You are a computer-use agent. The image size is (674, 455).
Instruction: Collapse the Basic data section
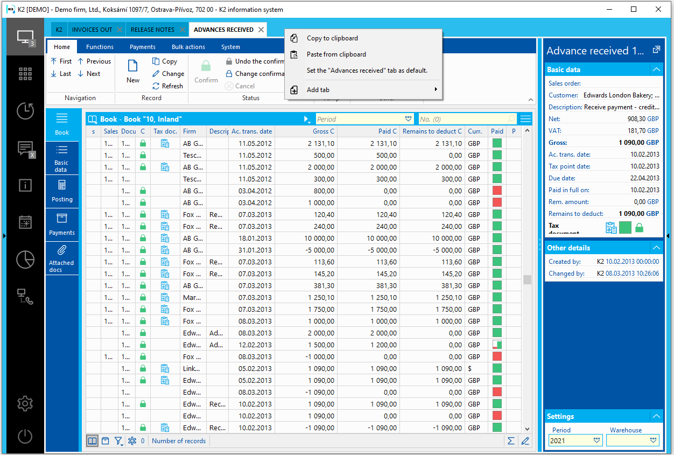coord(656,69)
